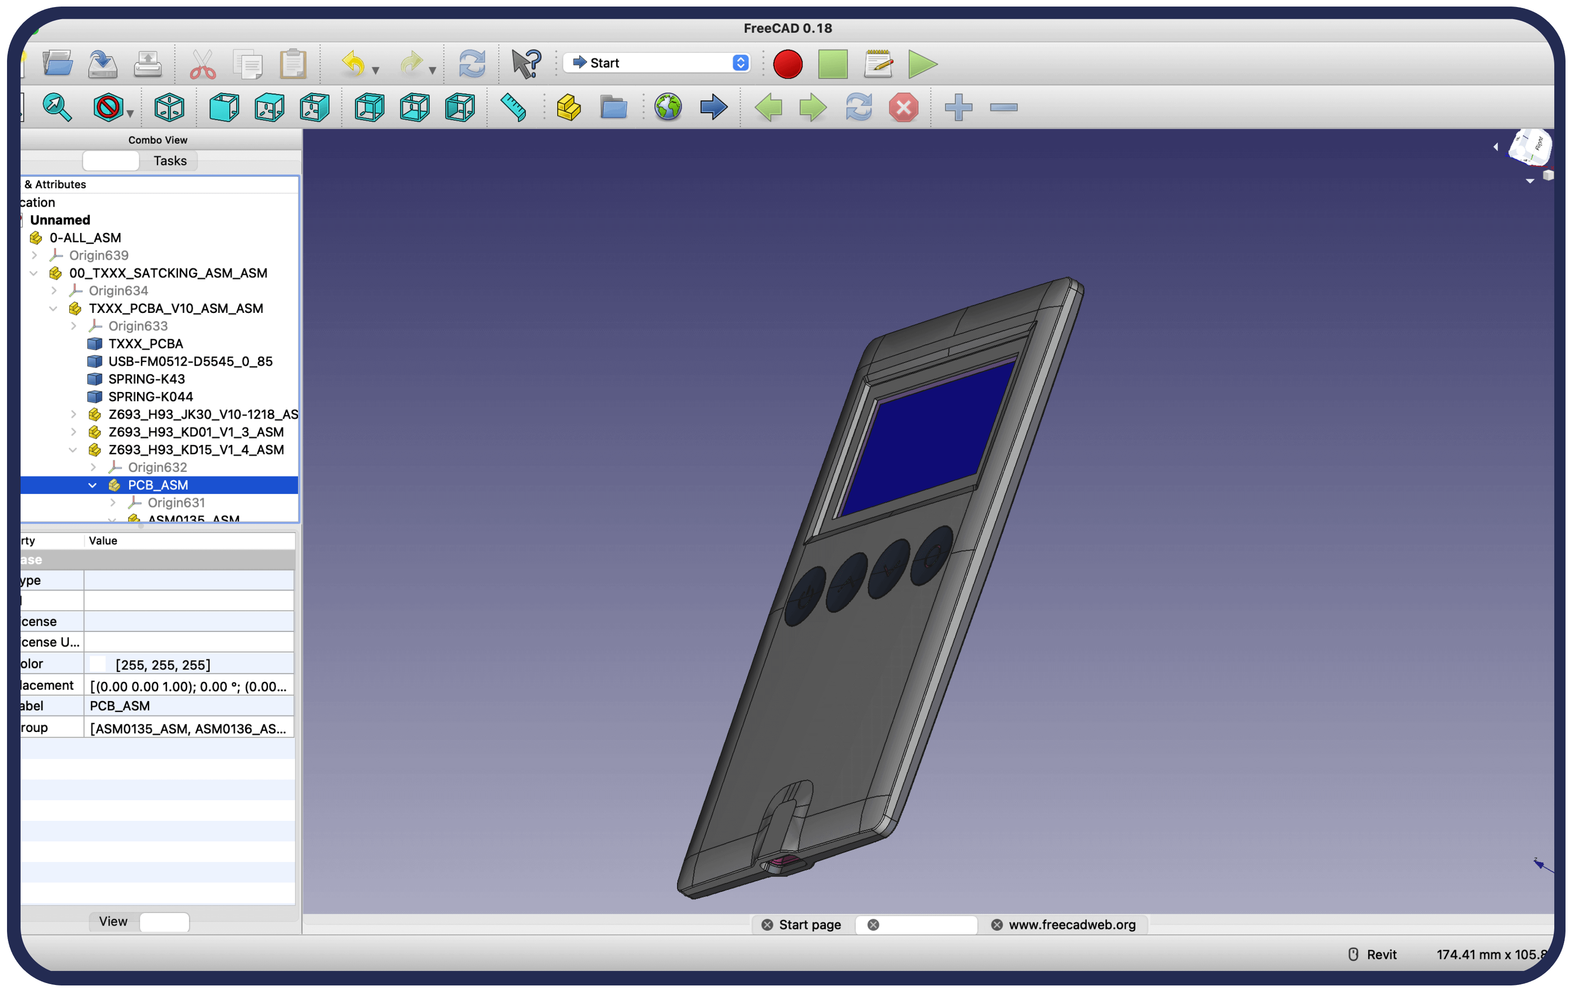This screenshot has width=1573, height=992.
Task: Select the SPRING-K43 tree item
Action: point(146,379)
